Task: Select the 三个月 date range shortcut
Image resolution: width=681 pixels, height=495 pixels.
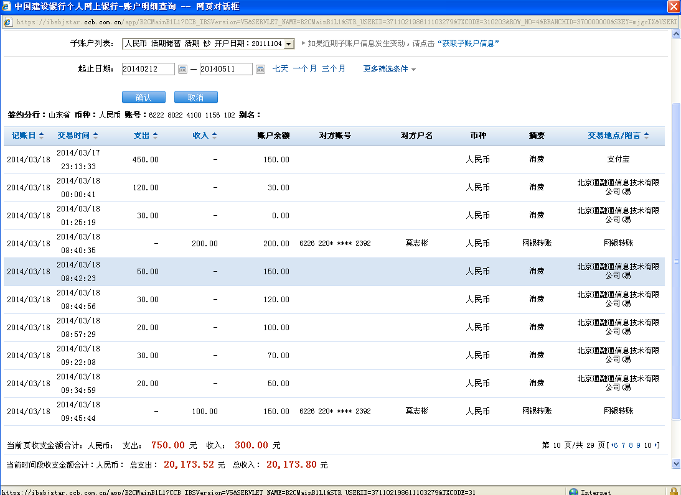Action: (x=333, y=69)
